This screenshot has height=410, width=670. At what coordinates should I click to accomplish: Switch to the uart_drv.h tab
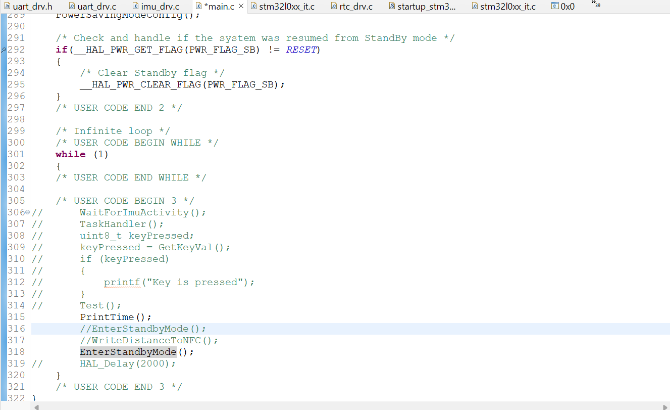point(31,7)
